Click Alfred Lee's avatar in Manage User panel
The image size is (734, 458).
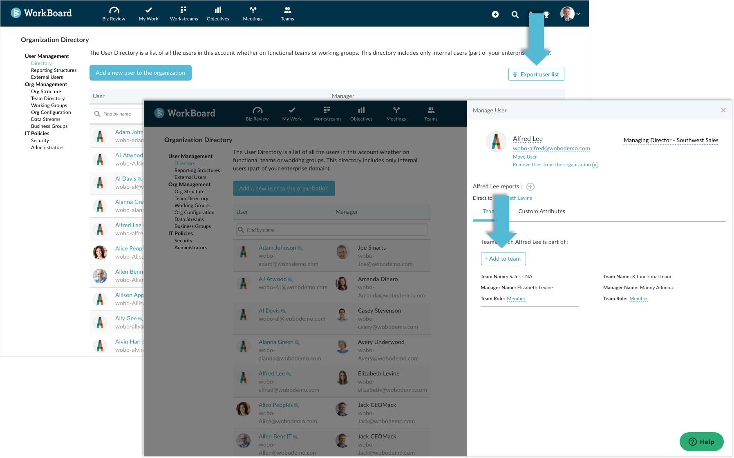coord(496,142)
